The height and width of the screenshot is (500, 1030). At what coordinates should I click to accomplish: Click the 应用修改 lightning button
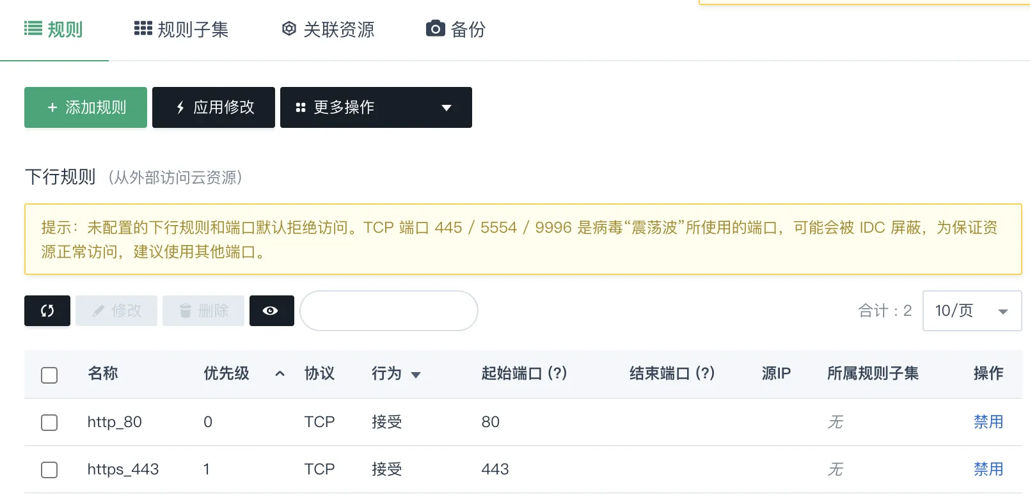coord(214,107)
